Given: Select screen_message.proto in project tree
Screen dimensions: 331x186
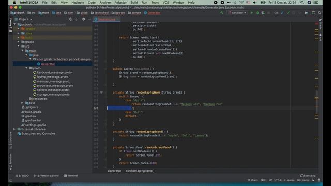Looking at the screenshot, I should click(x=53, y=90).
